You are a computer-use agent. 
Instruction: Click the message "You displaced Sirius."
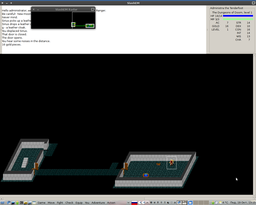click(14, 31)
